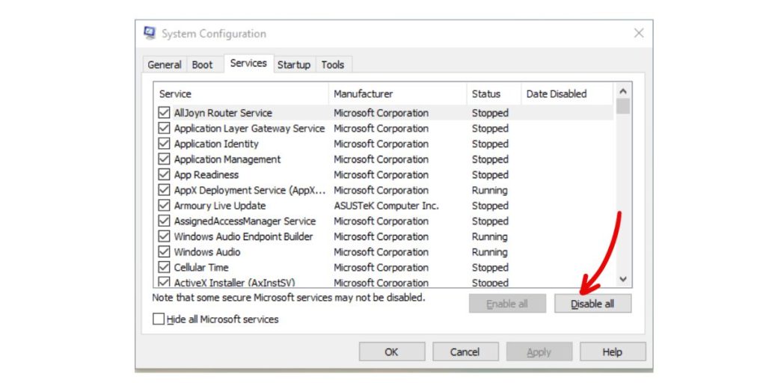Uncheck Windows Audio Endpoint Builder
Viewport: 766px width, 383px height.
pyautogui.click(x=164, y=236)
